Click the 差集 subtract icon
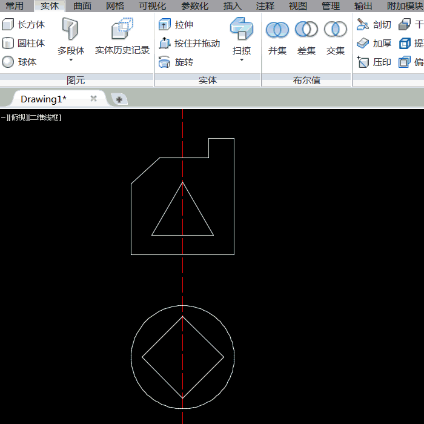 click(x=306, y=29)
